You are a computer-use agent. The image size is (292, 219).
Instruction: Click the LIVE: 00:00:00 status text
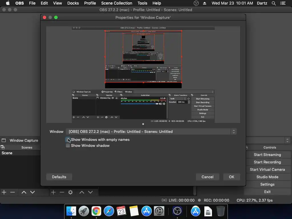coord(182,200)
